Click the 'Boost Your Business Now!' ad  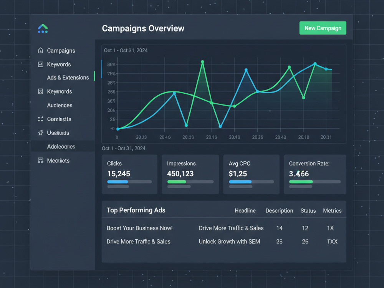click(x=140, y=228)
